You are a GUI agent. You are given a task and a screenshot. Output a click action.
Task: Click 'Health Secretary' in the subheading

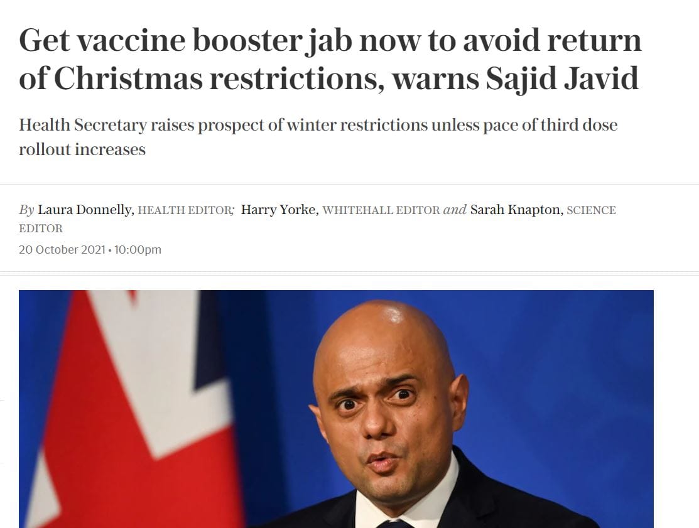pyautogui.click(x=82, y=125)
